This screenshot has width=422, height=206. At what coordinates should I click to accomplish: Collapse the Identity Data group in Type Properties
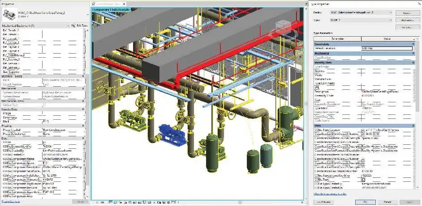coord(413,63)
